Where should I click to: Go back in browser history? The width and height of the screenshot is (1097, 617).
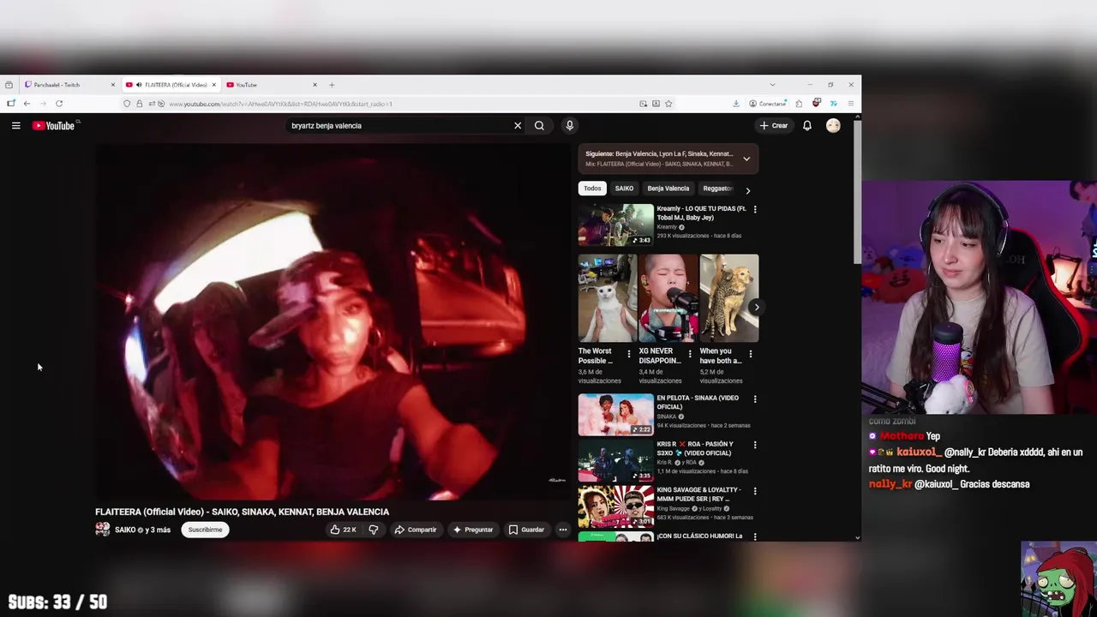(x=27, y=104)
